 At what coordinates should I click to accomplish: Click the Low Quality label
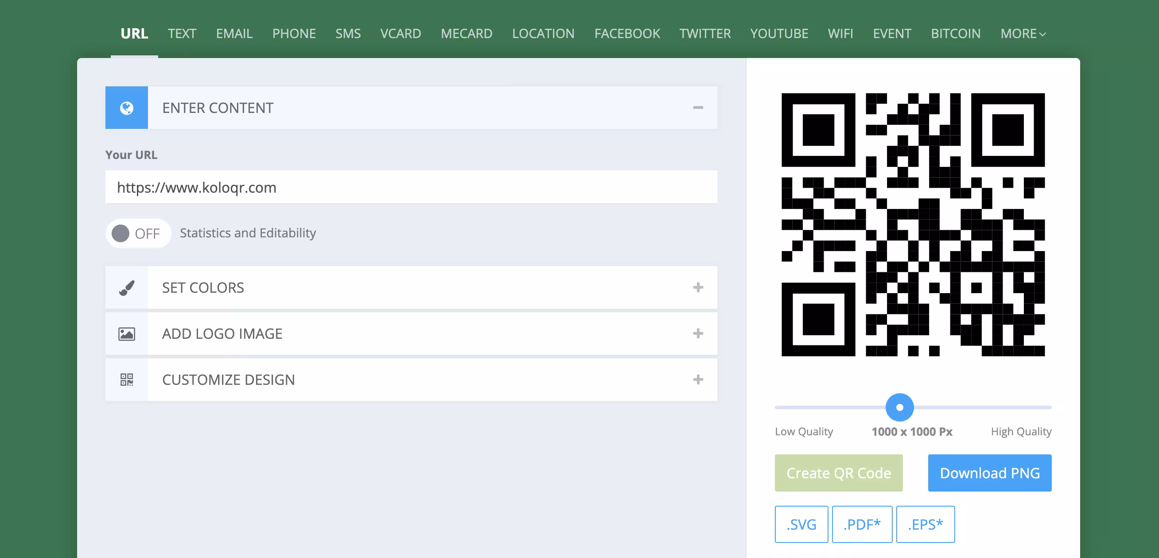pyautogui.click(x=804, y=432)
